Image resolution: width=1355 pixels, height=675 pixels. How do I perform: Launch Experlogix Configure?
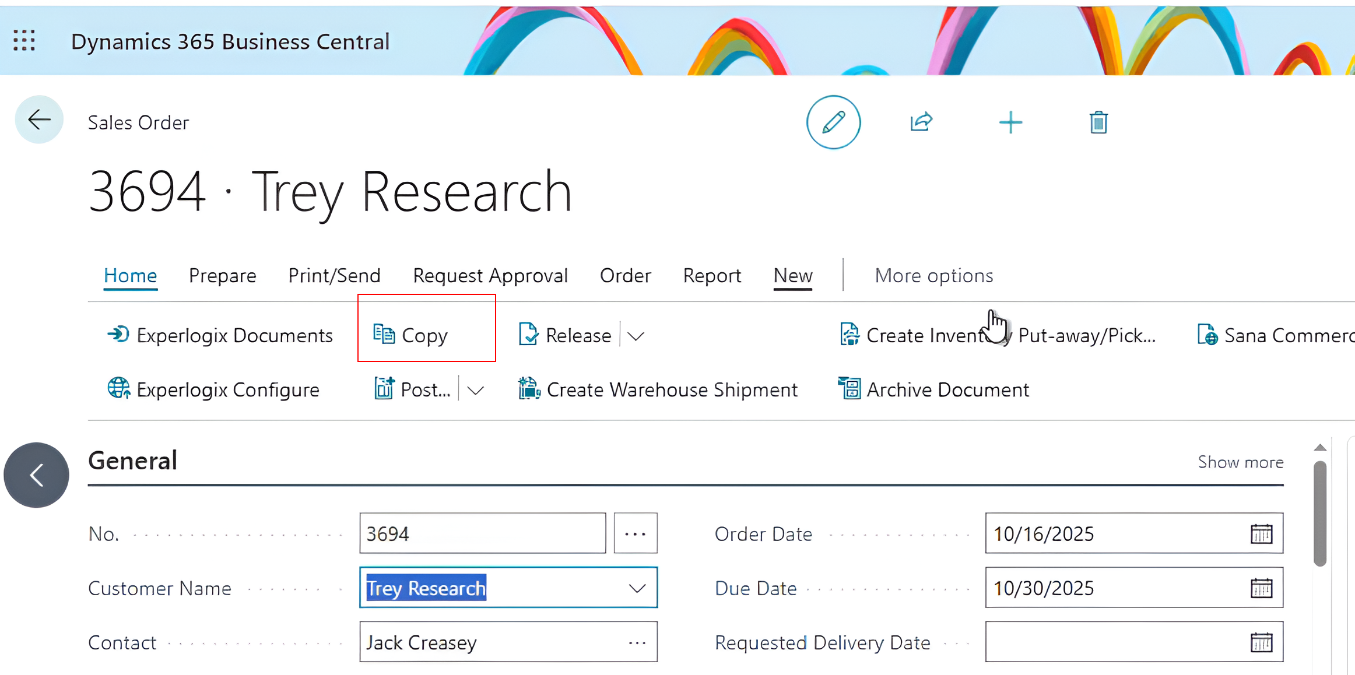pyautogui.click(x=213, y=389)
